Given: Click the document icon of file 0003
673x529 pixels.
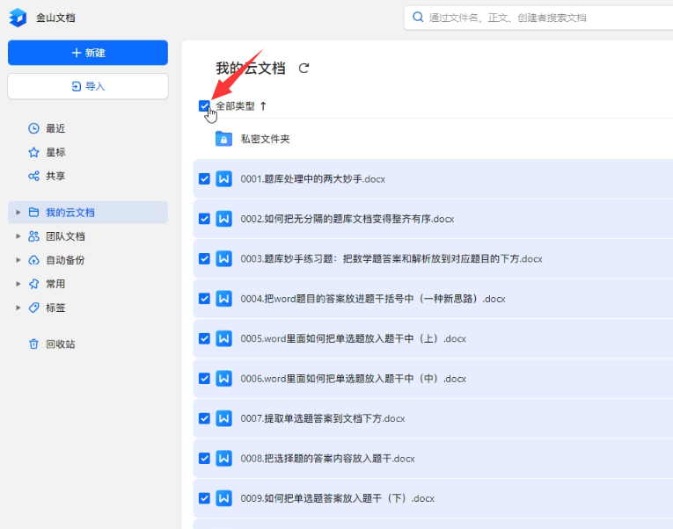Looking at the screenshot, I should (223, 259).
